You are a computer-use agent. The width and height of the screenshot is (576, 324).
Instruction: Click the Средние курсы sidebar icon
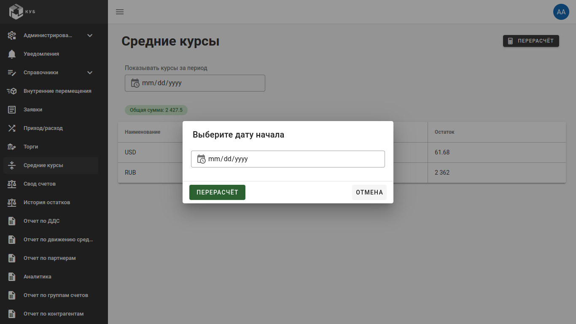pyautogui.click(x=12, y=165)
